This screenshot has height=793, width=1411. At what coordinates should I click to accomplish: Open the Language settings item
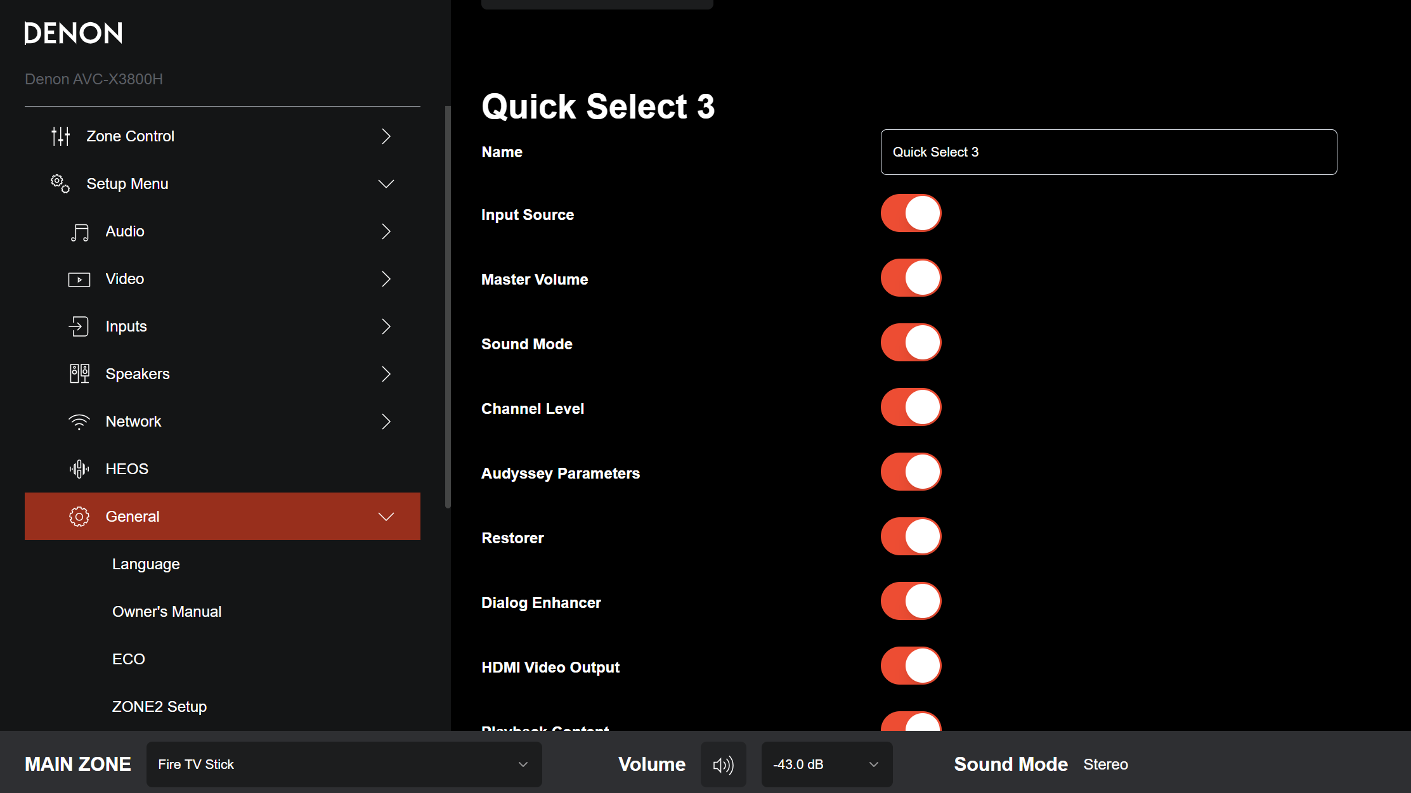click(x=146, y=564)
